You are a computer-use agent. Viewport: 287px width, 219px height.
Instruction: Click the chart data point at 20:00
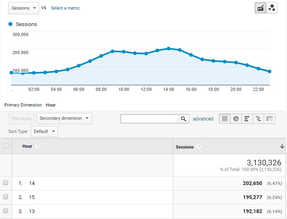236,62
